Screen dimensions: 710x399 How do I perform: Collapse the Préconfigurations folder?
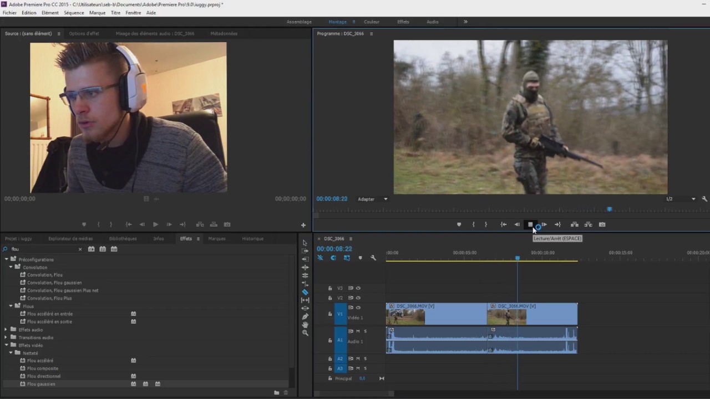pyautogui.click(x=7, y=259)
